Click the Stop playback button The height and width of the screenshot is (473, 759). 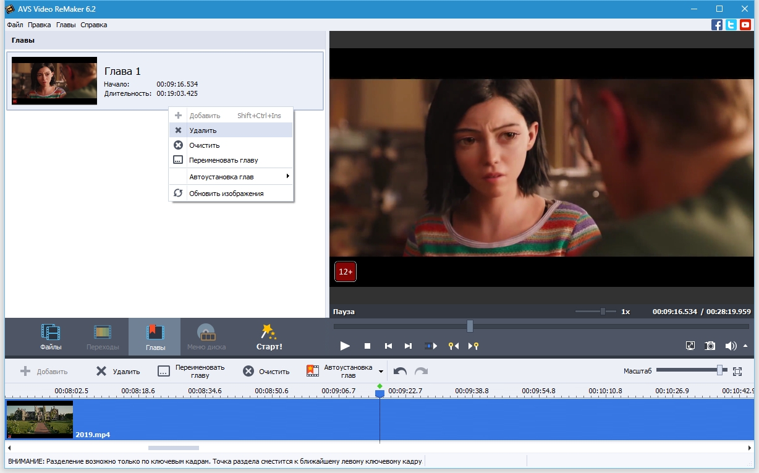(367, 346)
